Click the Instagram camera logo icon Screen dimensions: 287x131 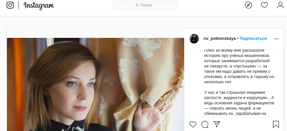(x=10, y=5)
